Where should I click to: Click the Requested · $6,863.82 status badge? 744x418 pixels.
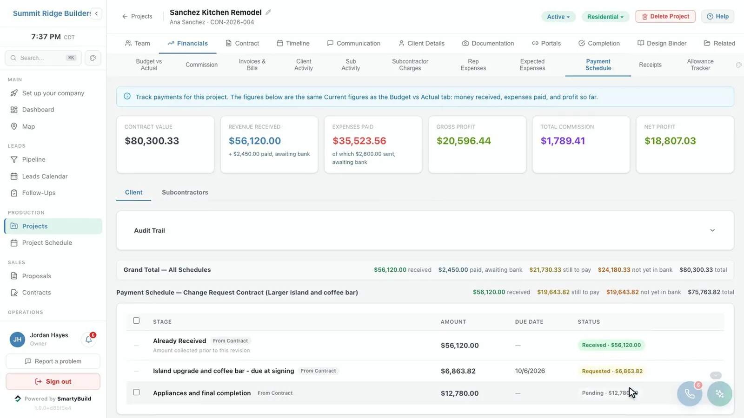coord(612,371)
